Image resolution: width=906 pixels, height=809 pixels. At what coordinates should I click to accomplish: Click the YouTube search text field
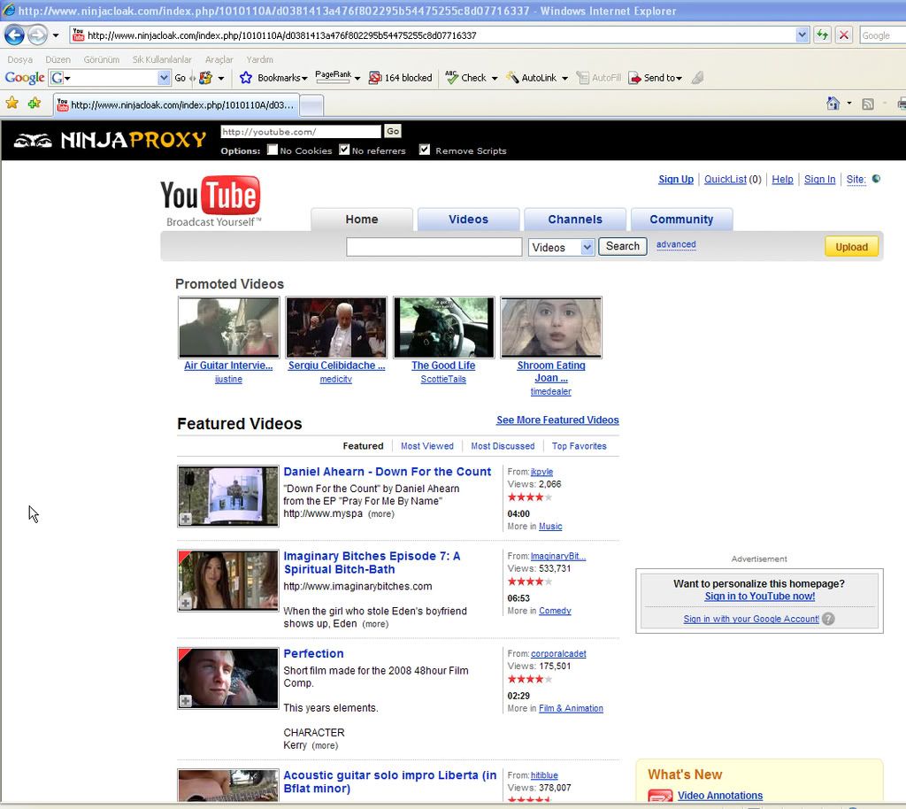coord(434,247)
